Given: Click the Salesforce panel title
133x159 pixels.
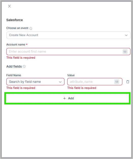Looking at the screenshot, I should 14,20.
